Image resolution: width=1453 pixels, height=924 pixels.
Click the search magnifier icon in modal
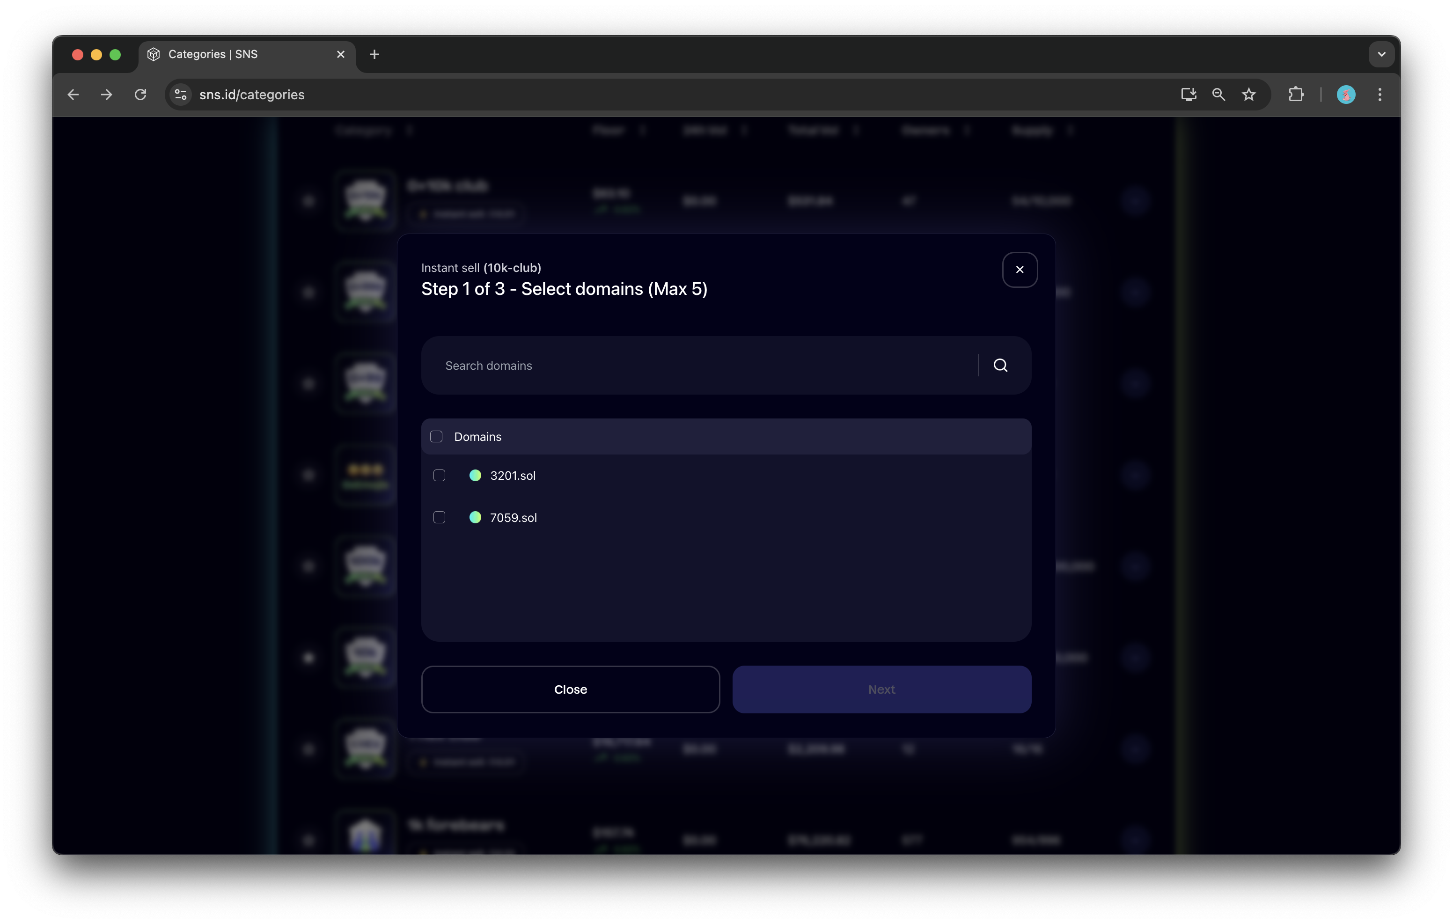1000,365
